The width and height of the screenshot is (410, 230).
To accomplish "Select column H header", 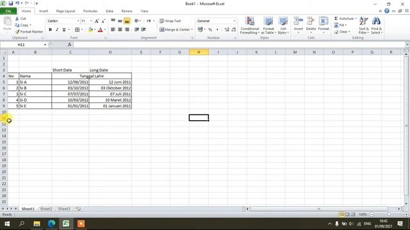I will tap(199, 52).
